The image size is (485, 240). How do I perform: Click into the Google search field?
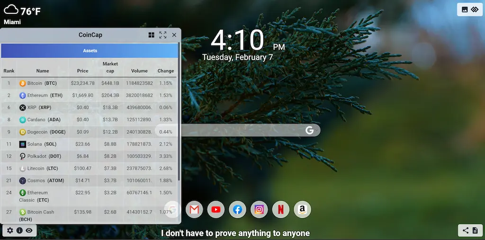click(x=242, y=130)
